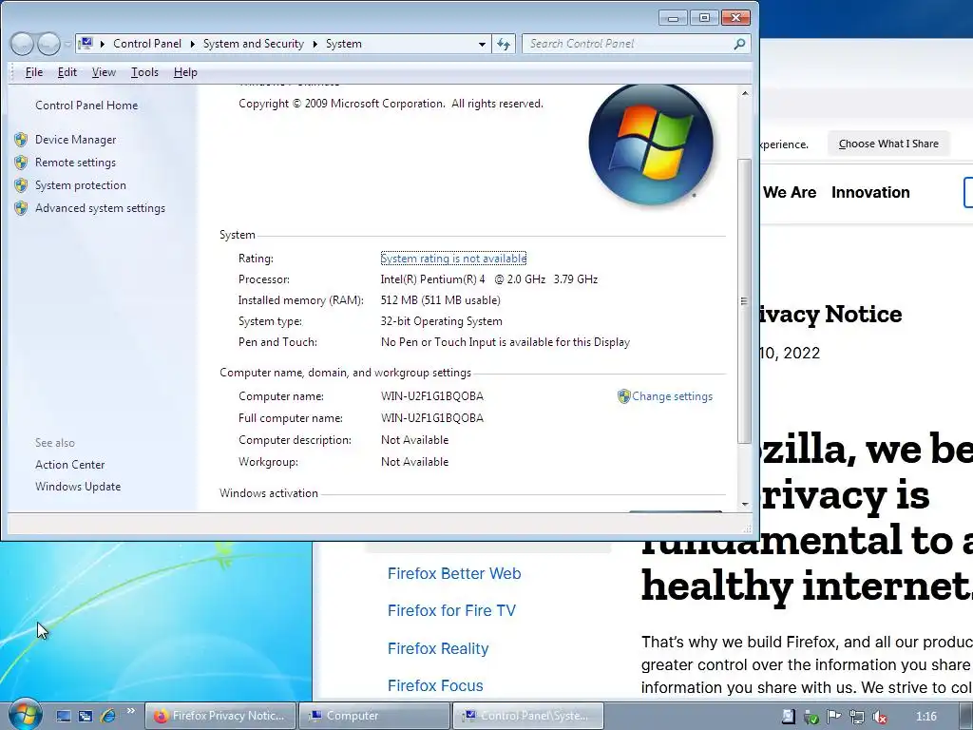Expand the arrow after System and Security
Screen dimensions: 973x730
pyautogui.click(x=315, y=44)
